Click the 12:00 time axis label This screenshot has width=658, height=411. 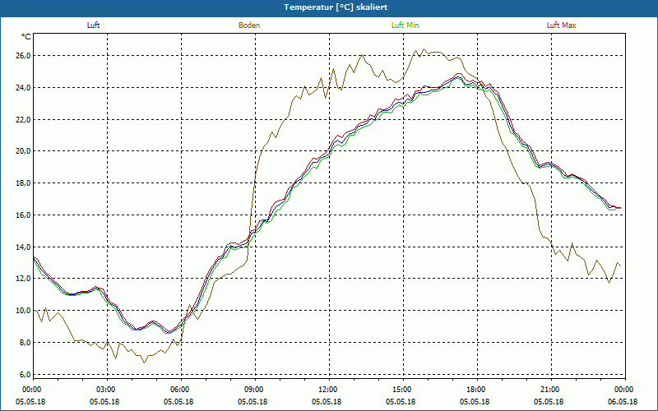(x=326, y=390)
